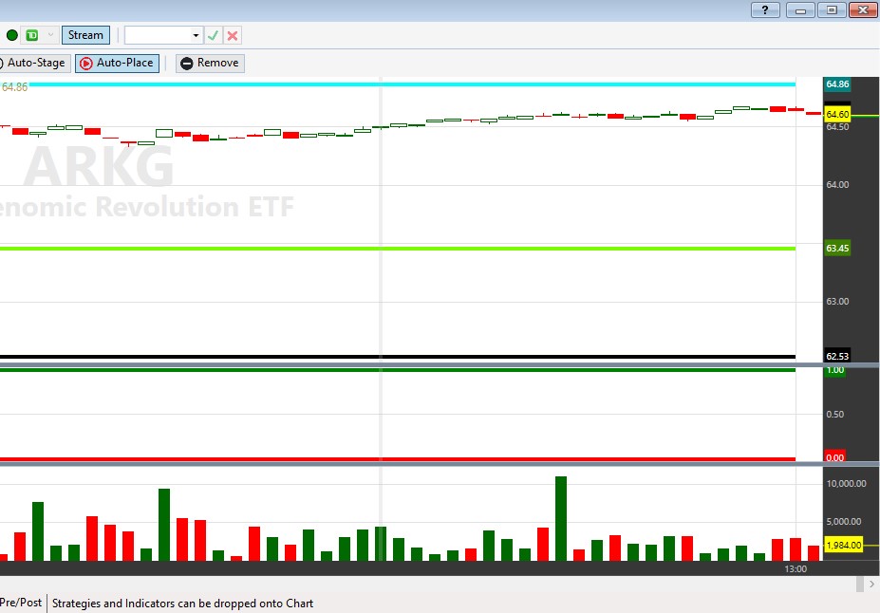
Task: Toggle the Stream button
Action: 85,35
